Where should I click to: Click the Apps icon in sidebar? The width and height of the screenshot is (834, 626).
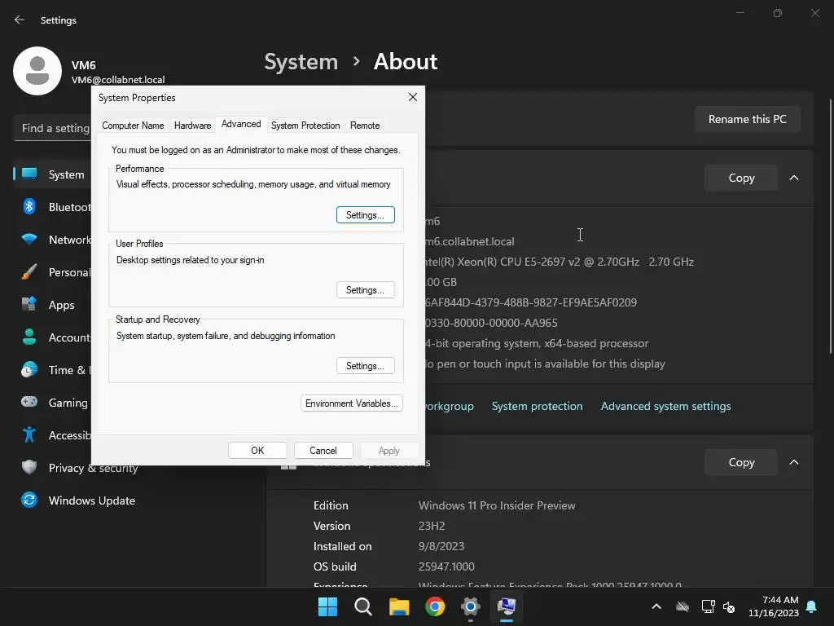coord(29,305)
